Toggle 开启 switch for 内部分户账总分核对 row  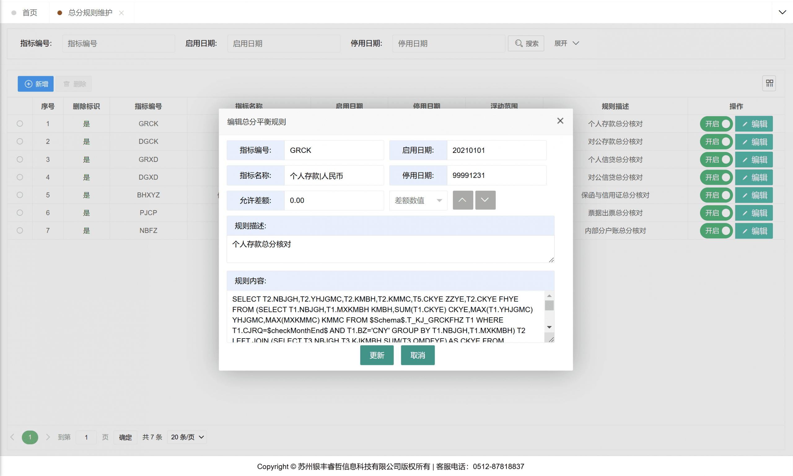pos(716,231)
